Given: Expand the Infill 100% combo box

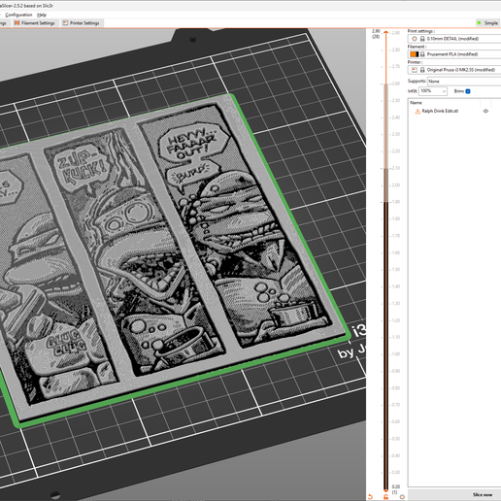Looking at the screenshot, I should coord(433,91).
